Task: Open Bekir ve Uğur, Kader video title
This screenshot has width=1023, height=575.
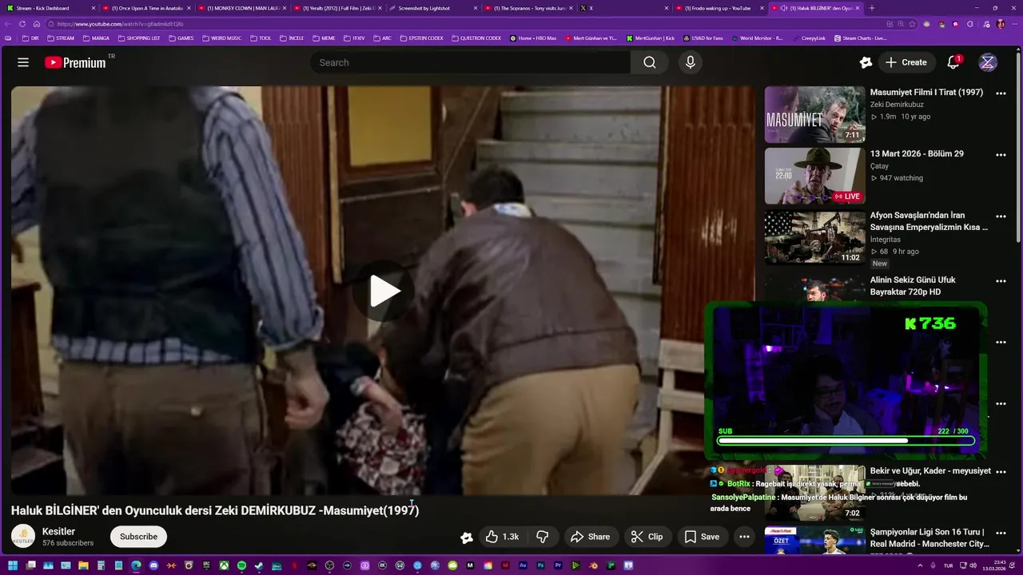Action: coord(930,470)
